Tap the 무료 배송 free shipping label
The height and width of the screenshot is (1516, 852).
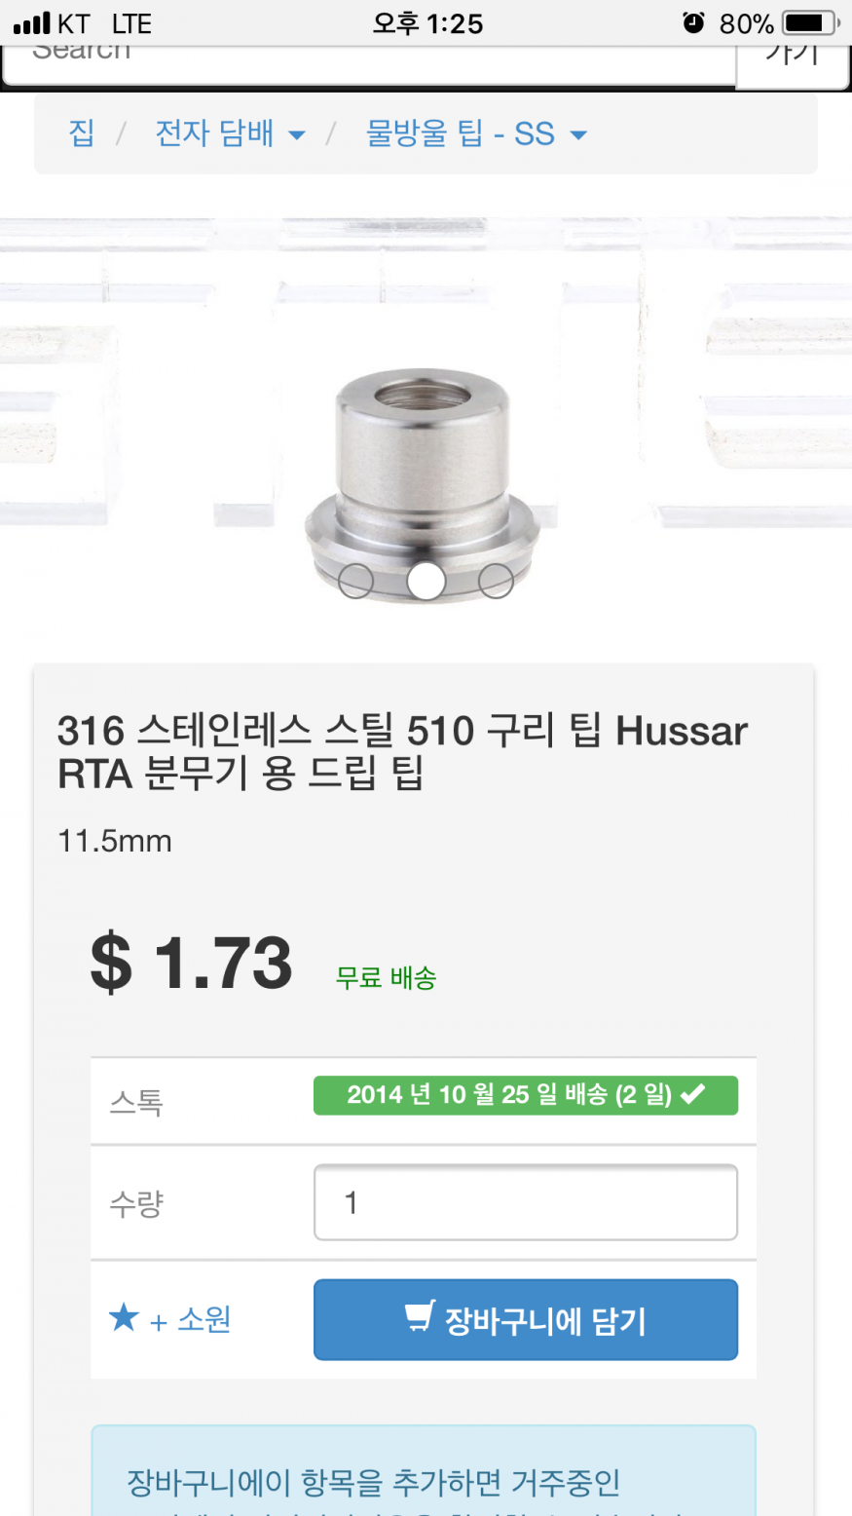pyautogui.click(x=386, y=977)
